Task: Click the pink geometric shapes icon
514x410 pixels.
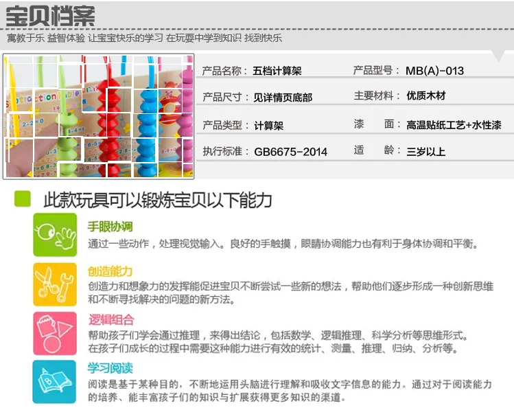Action: [55, 333]
